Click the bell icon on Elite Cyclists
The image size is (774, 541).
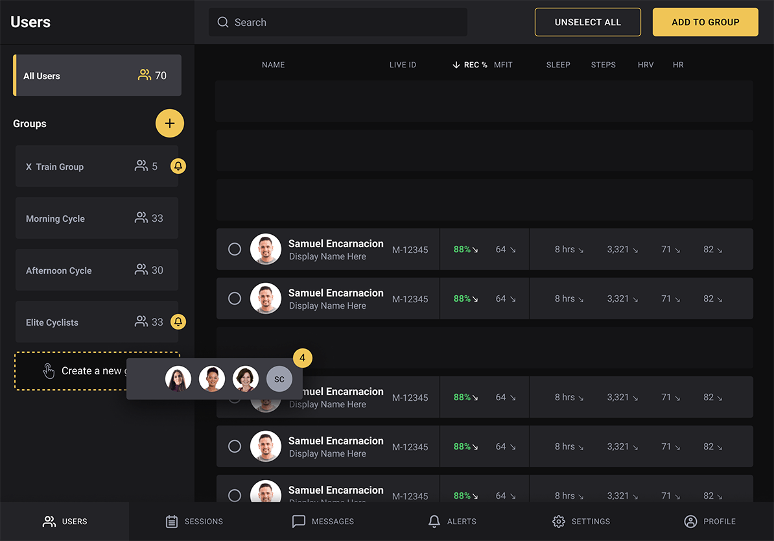point(178,322)
